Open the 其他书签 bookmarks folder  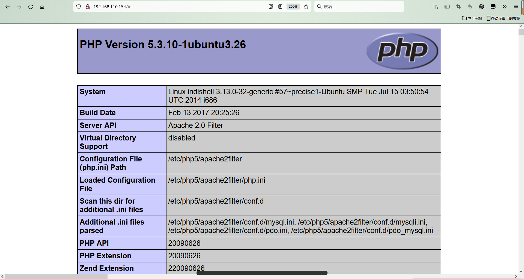(x=472, y=18)
